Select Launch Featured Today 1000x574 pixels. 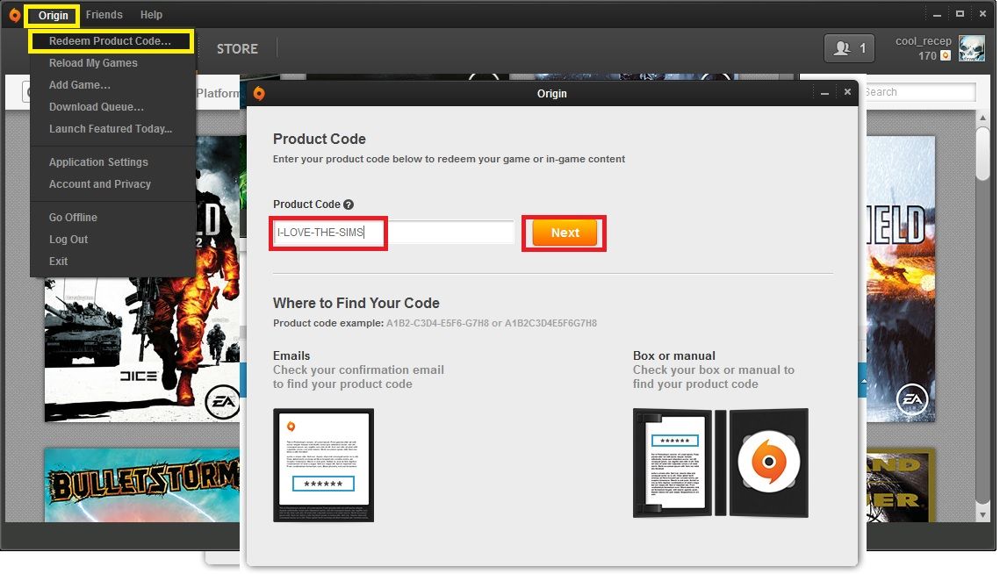[x=111, y=129]
